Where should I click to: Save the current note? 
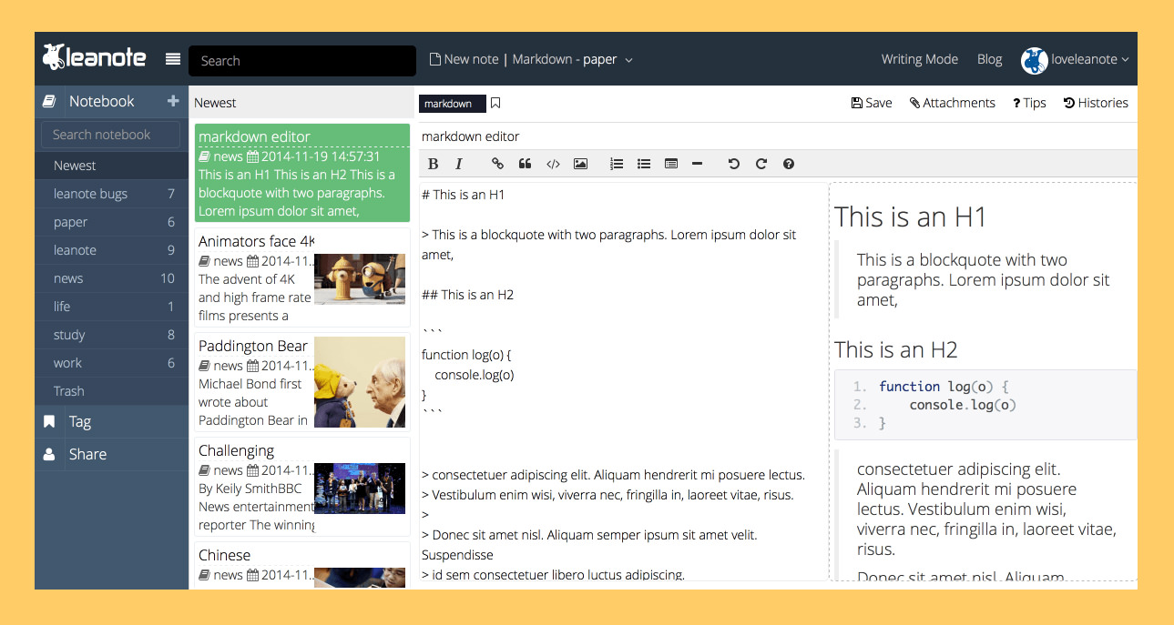tap(871, 103)
